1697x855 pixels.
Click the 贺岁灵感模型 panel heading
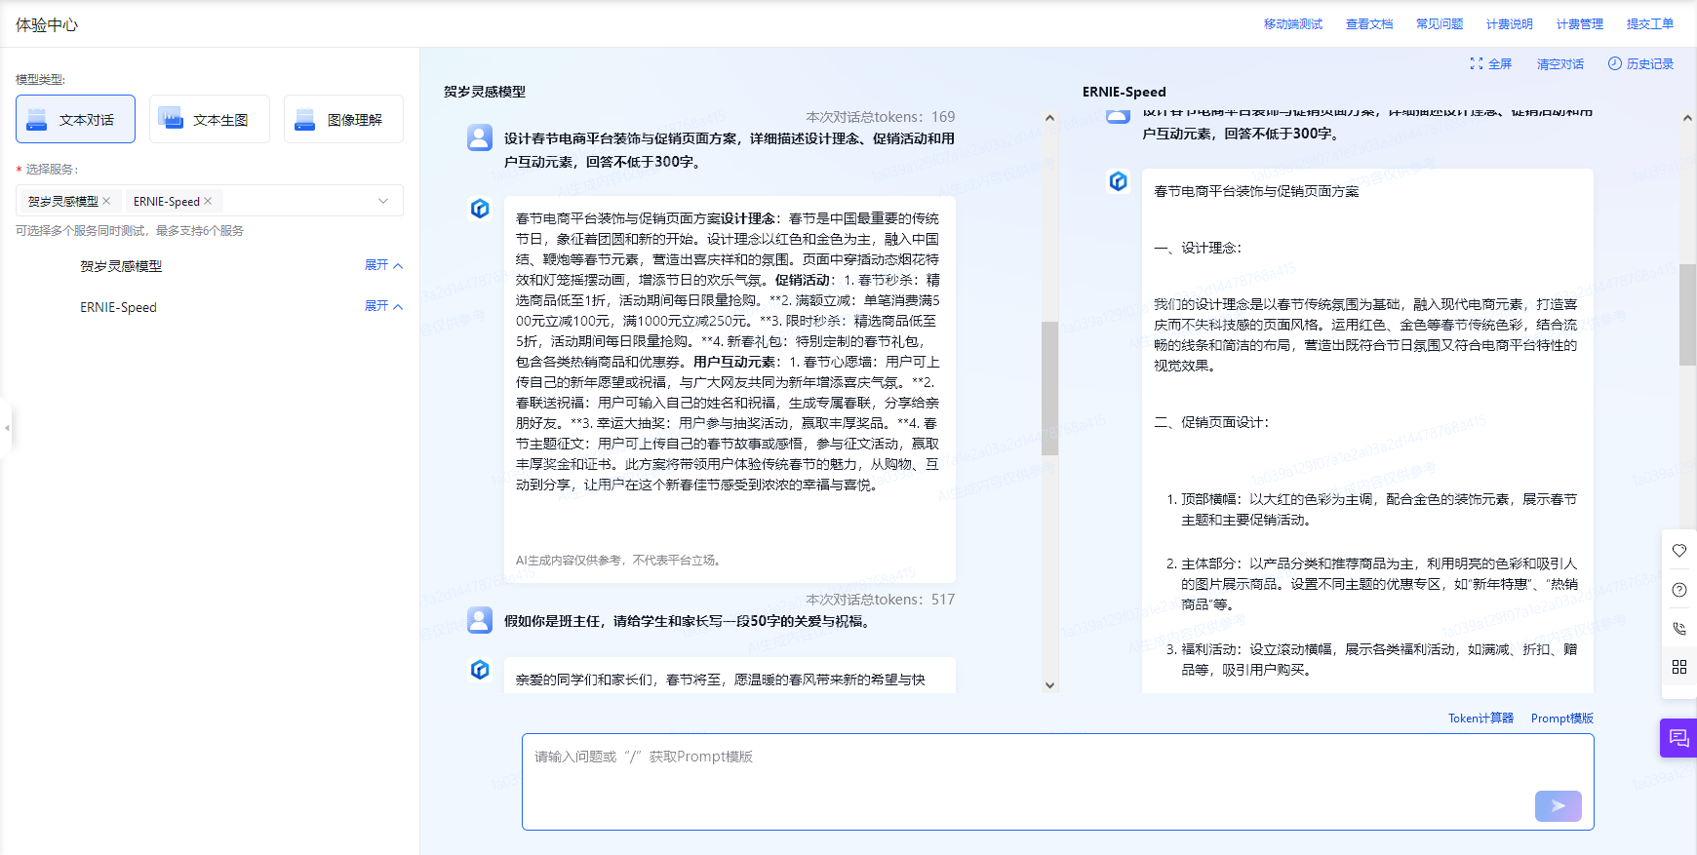(485, 92)
